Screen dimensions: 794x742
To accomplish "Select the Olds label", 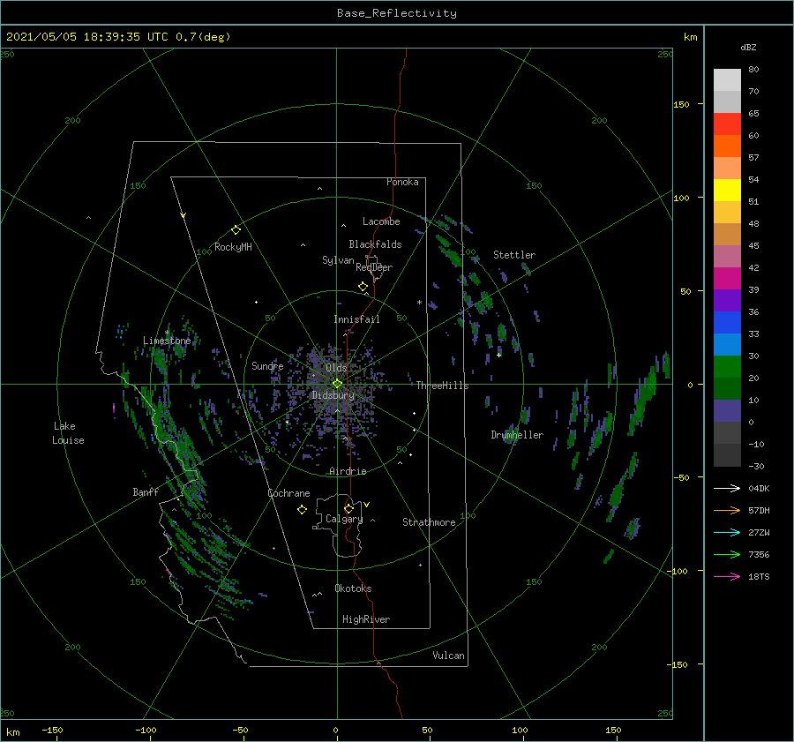I will (x=336, y=368).
